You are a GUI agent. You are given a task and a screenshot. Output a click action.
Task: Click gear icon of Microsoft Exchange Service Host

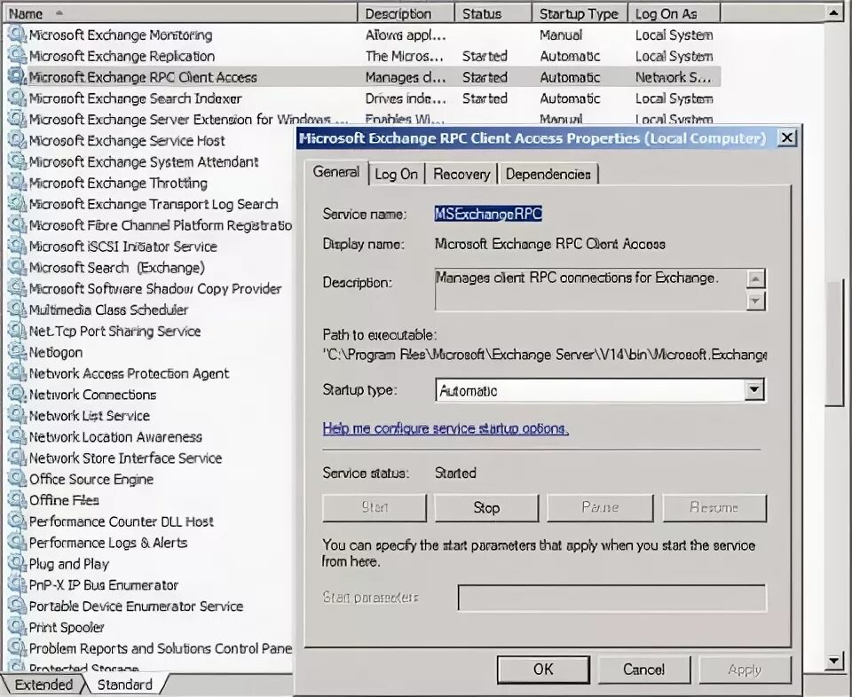(x=17, y=141)
